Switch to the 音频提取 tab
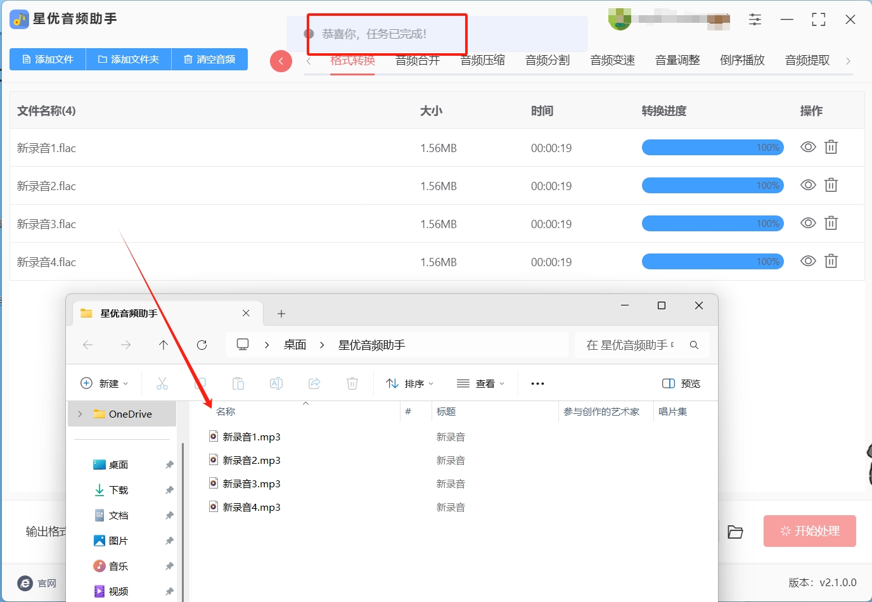The width and height of the screenshot is (872, 602). [807, 60]
